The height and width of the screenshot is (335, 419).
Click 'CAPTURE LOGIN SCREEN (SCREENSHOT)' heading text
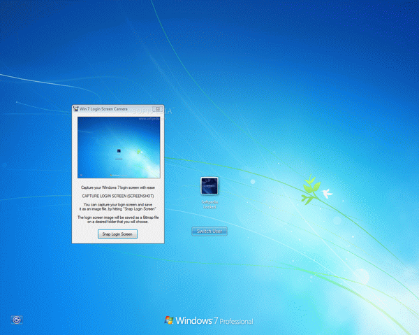pos(118,196)
